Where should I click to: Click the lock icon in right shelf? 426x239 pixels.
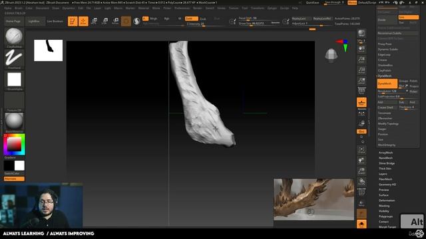click(361, 123)
